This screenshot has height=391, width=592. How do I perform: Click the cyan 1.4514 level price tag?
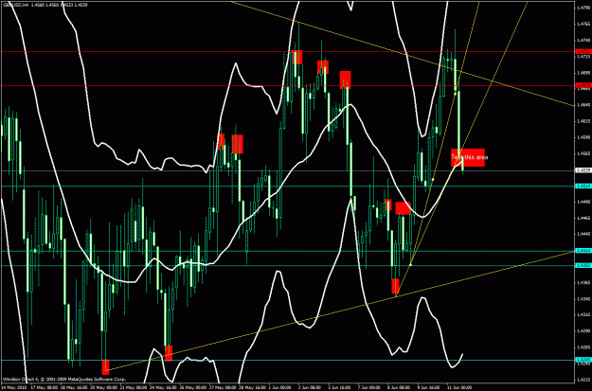click(583, 187)
